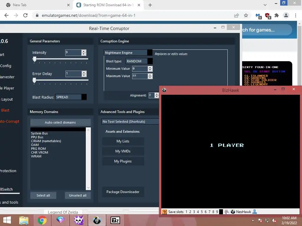Click the Alignment stepper arrows

pyautogui.click(x=157, y=95)
